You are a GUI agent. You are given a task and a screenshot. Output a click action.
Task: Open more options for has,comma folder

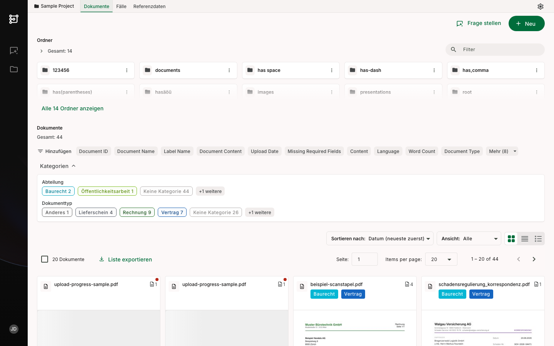(537, 70)
